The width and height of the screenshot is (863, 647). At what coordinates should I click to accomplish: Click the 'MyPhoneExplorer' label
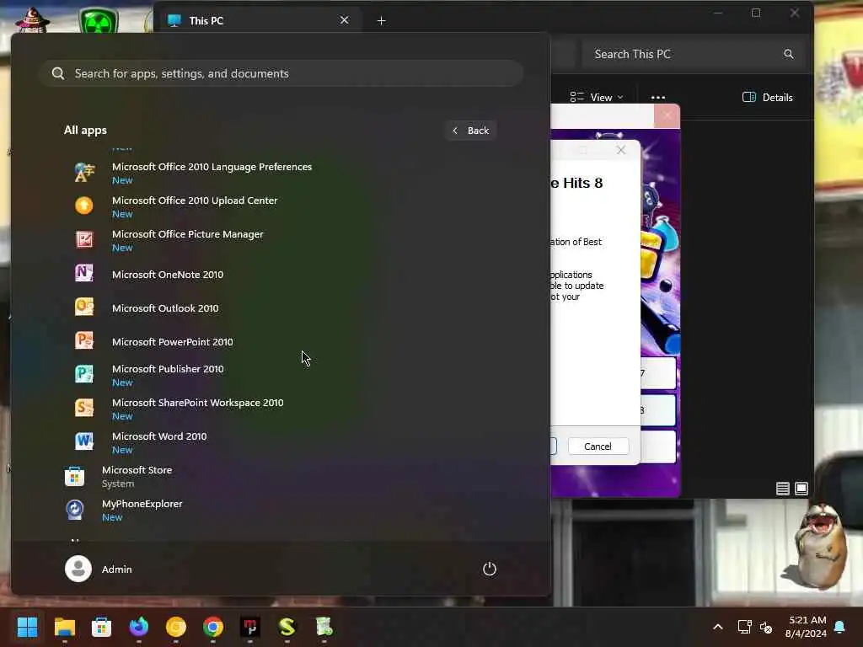point(142,504)
